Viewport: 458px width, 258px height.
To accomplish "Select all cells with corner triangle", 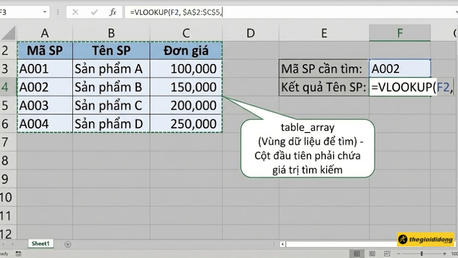I will tap(8, 33).
